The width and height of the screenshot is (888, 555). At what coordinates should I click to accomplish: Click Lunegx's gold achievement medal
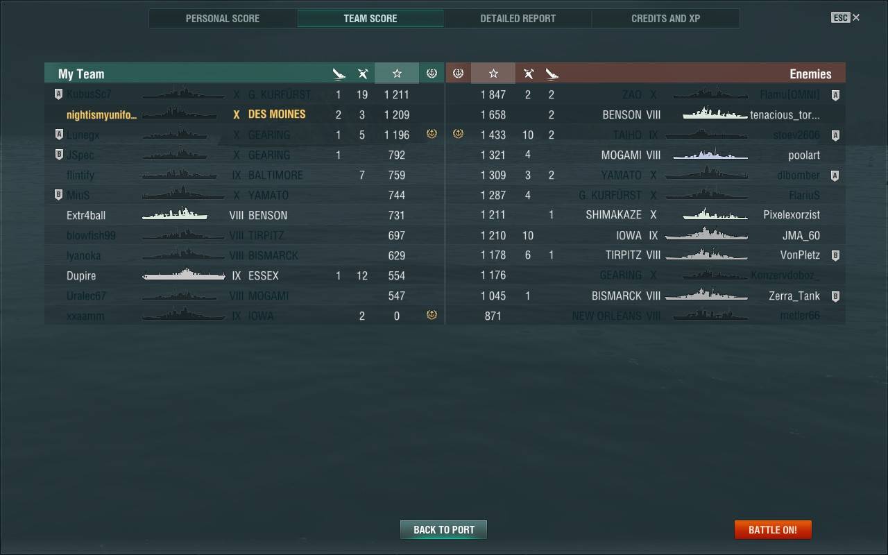[432, 134]
